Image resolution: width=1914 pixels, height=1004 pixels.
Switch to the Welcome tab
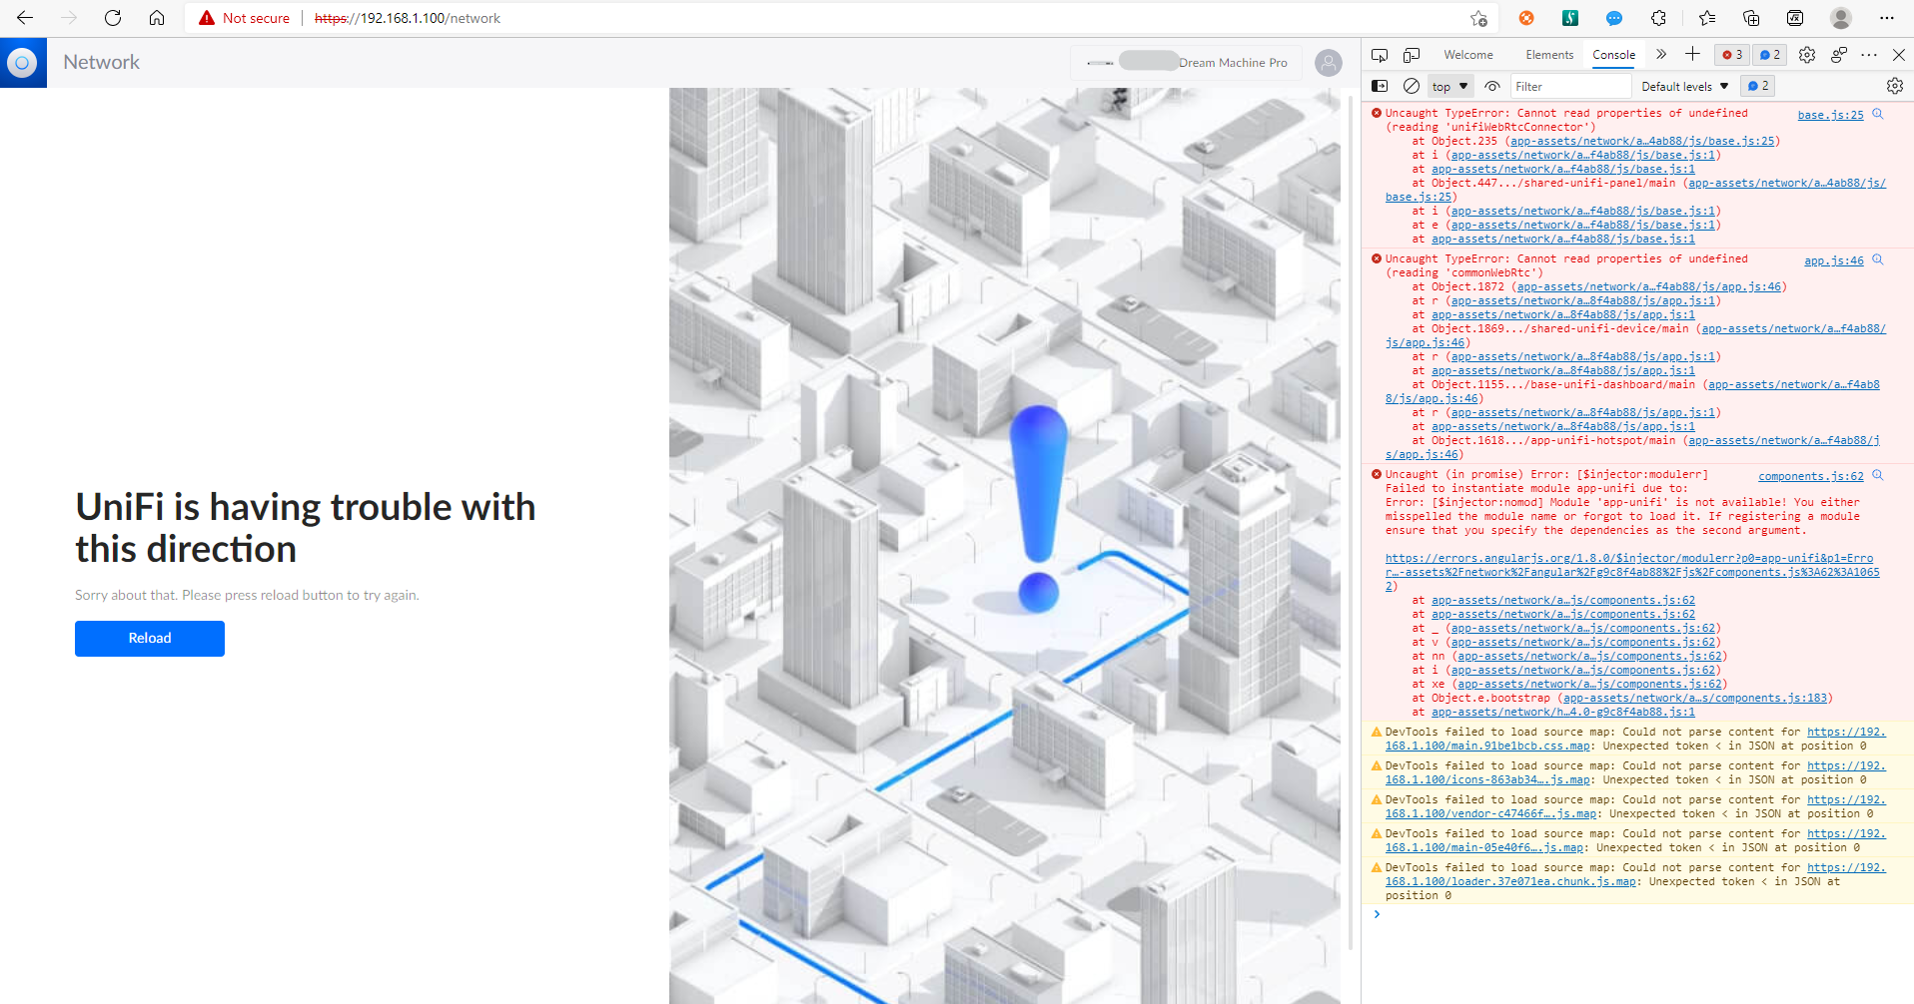1467,55
